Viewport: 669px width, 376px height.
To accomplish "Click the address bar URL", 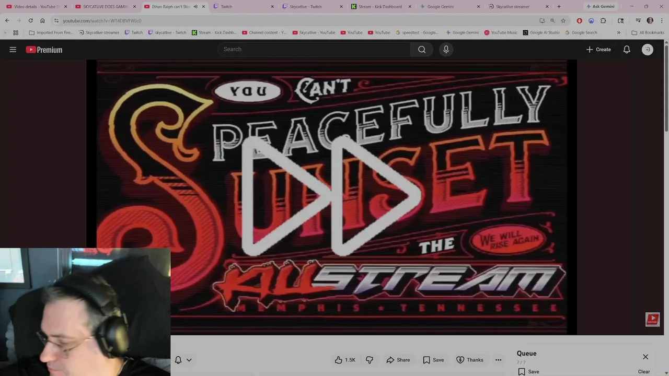I will [x=102, y=21].
